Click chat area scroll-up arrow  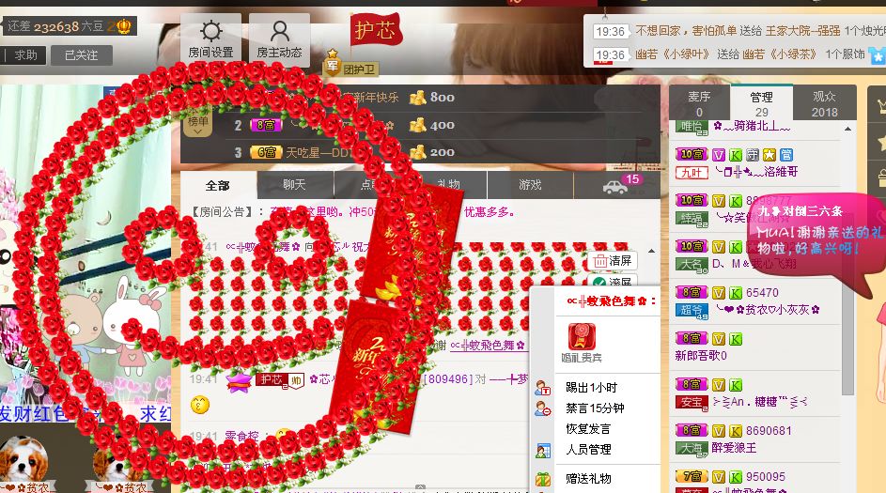pos(651,251)
